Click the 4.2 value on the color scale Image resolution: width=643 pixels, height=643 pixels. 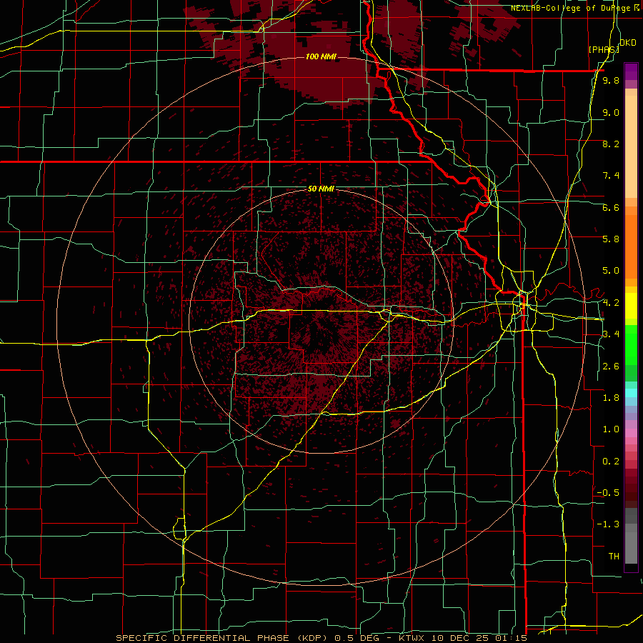click(x=611, y=303)
